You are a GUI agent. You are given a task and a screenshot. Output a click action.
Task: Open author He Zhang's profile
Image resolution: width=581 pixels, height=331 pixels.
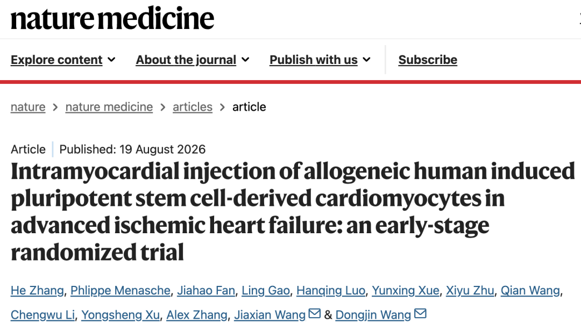click(x=37, y=291)
